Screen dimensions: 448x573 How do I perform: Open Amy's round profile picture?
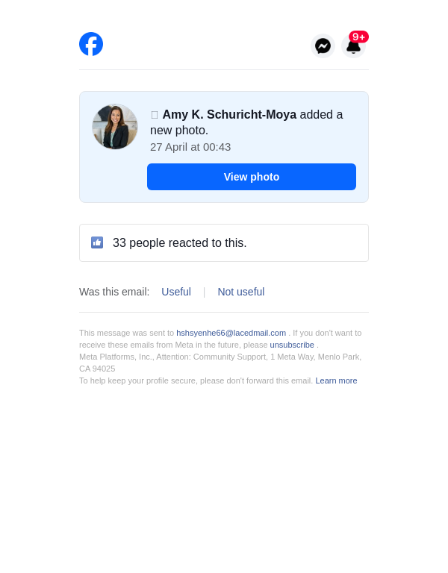coord(115,126)
